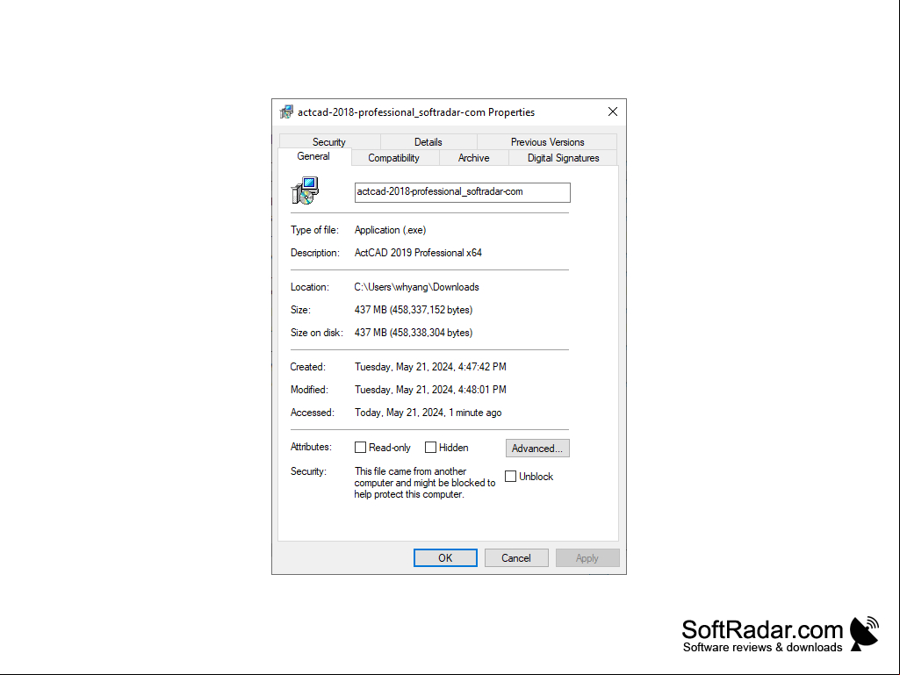
Task: Click the large setup file icon
Action: coord(305,190)
